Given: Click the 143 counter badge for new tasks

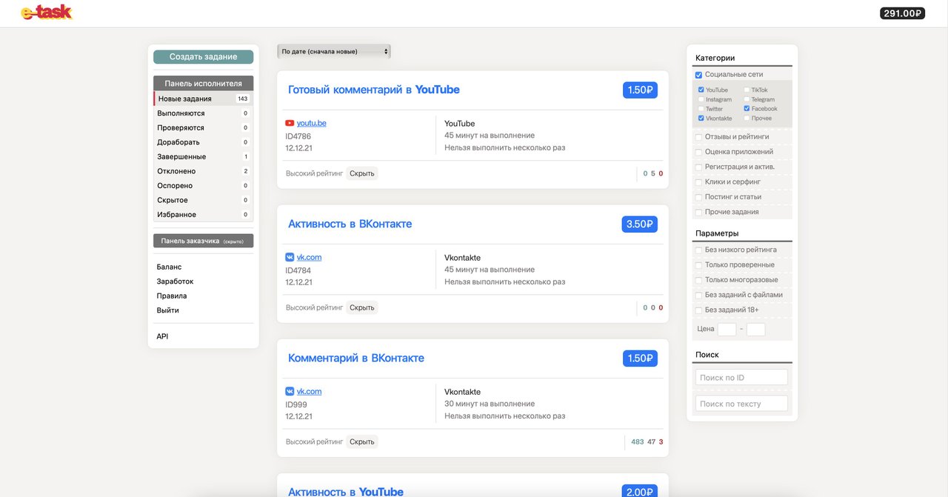Looking at the screenshot, I should [242, 99].
